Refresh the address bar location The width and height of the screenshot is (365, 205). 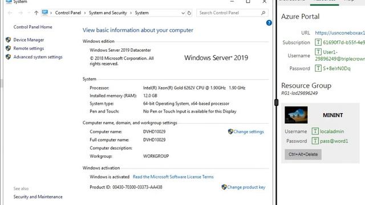[189, 13]
